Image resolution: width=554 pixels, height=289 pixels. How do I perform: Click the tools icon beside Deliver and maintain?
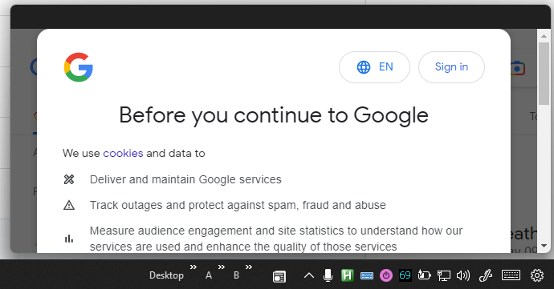(69, 179)
